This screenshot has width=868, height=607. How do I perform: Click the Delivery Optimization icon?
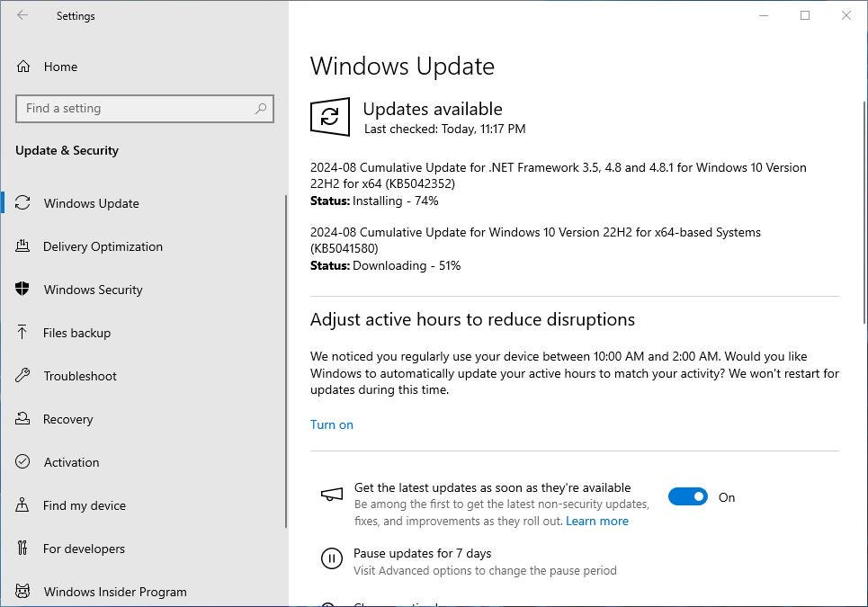(x=23, y=246)
